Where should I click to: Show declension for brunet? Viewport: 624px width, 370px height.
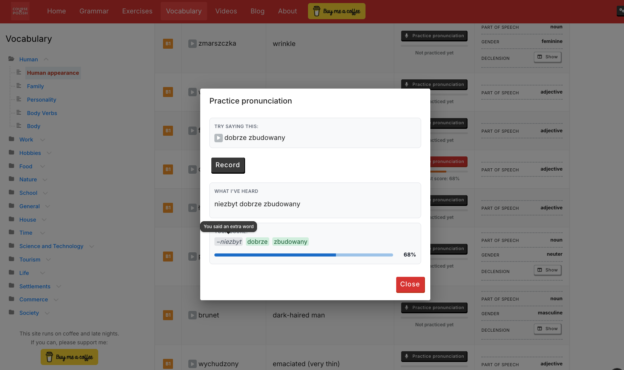coord(548,329)
